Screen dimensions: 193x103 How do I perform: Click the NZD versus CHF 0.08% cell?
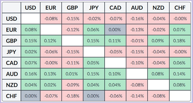(180, 85)
